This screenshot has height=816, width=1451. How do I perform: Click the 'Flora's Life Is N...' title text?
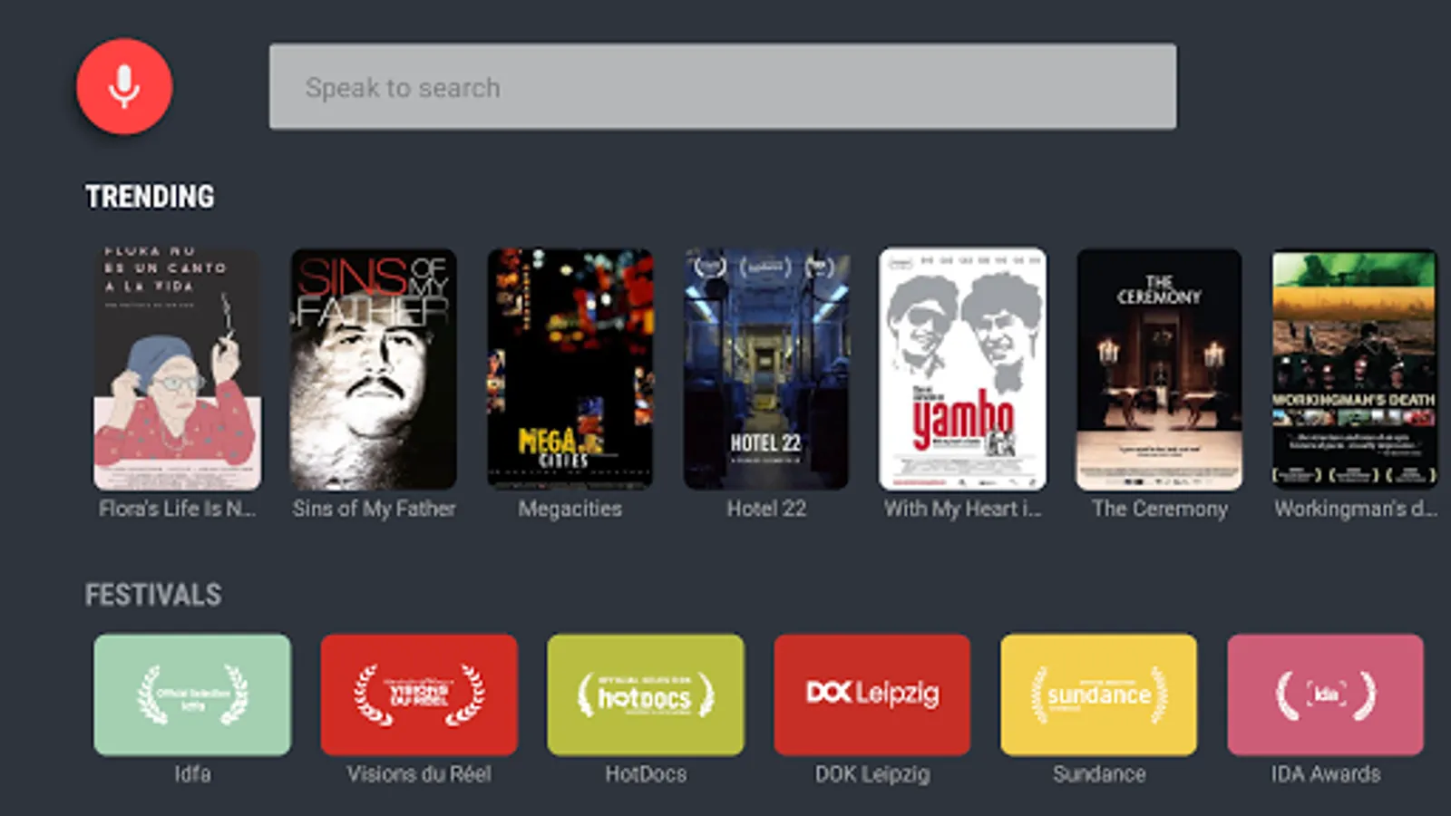point(177,509)
